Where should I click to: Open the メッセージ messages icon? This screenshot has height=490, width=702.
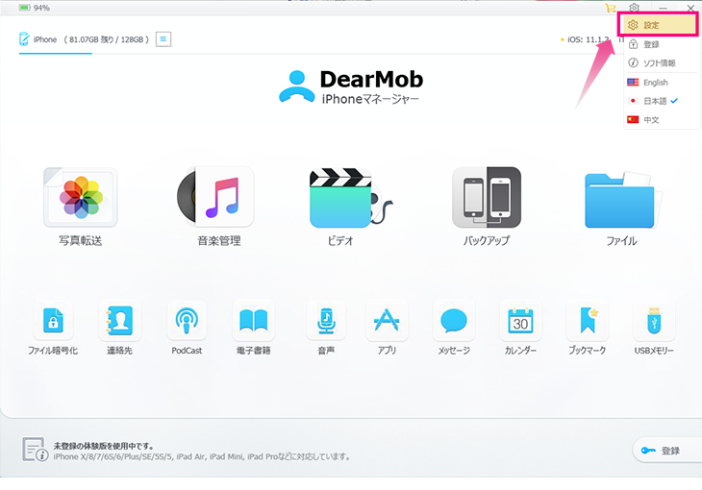(x=454, y=320)
